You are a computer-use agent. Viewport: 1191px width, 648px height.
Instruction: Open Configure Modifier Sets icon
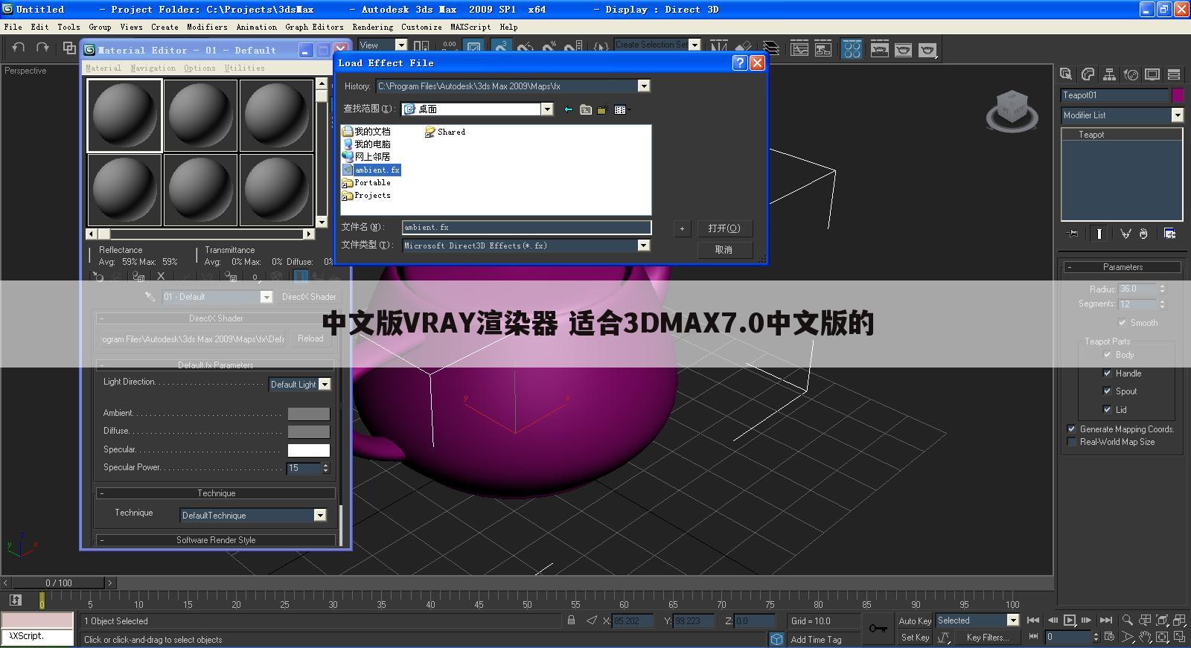point(1170,234)
